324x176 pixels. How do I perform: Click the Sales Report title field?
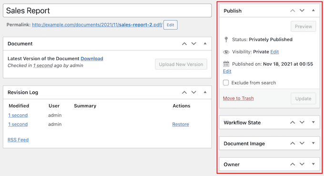pos(107,10)
